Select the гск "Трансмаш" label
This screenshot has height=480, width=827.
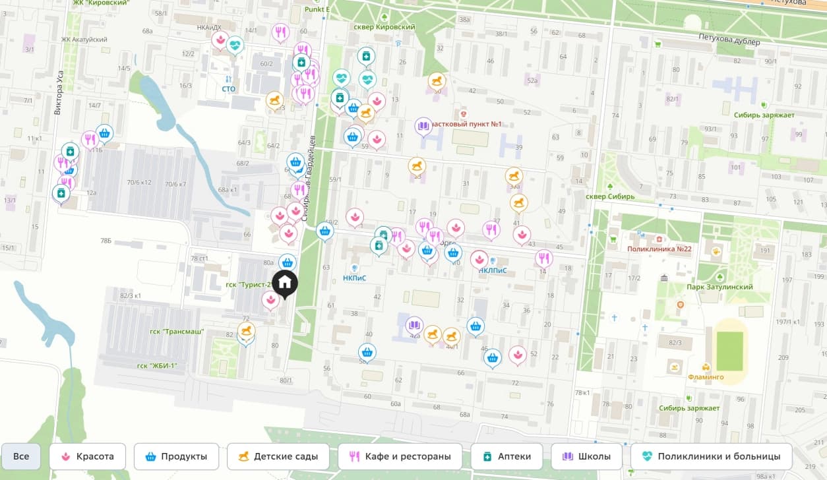pyautogui.click(x=177, y=332)
